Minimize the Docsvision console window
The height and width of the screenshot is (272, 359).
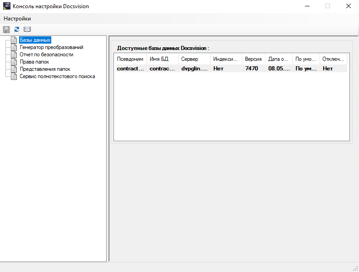click(x=307, y=6)
